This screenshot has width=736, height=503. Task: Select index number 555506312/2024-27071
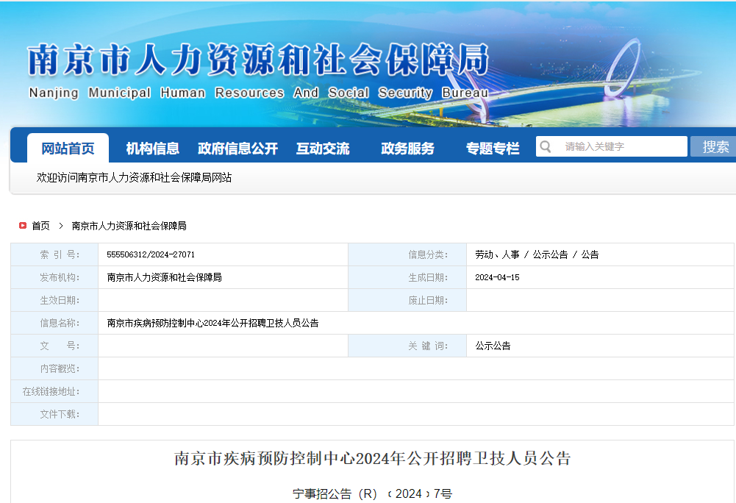point(151,254)
